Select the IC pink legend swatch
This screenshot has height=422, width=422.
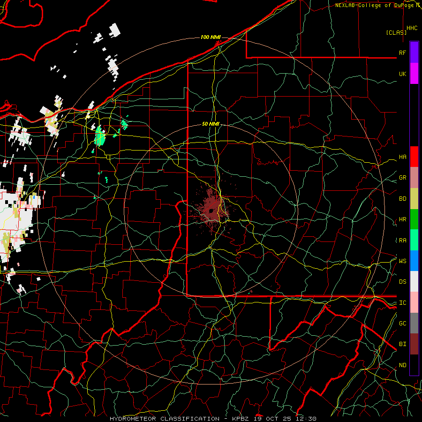(414, 302)
